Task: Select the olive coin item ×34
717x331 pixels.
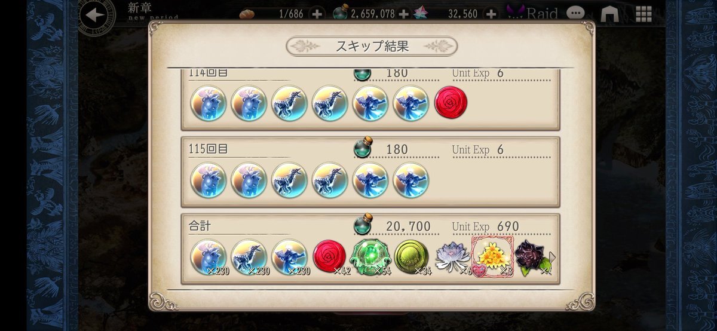Action: [x=411, y=258]
